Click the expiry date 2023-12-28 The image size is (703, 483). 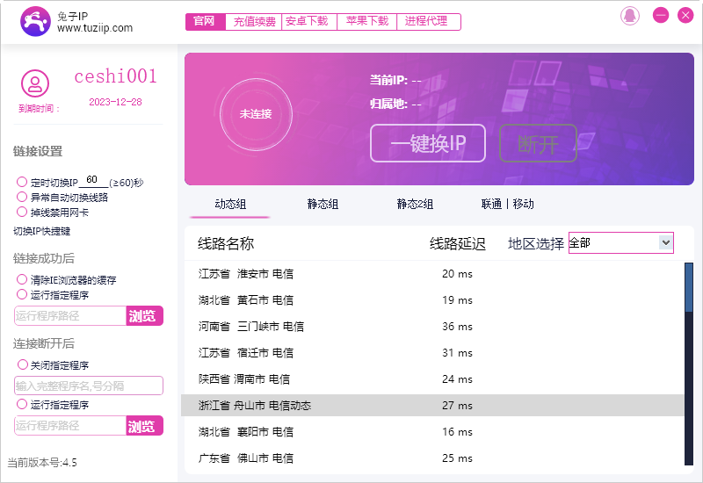115,102
